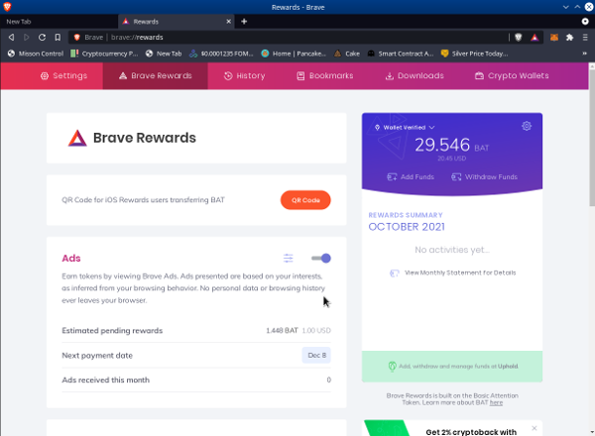
Task: Click the OCTOBER 2021 summary heading
Action: [x=407, y=227]
